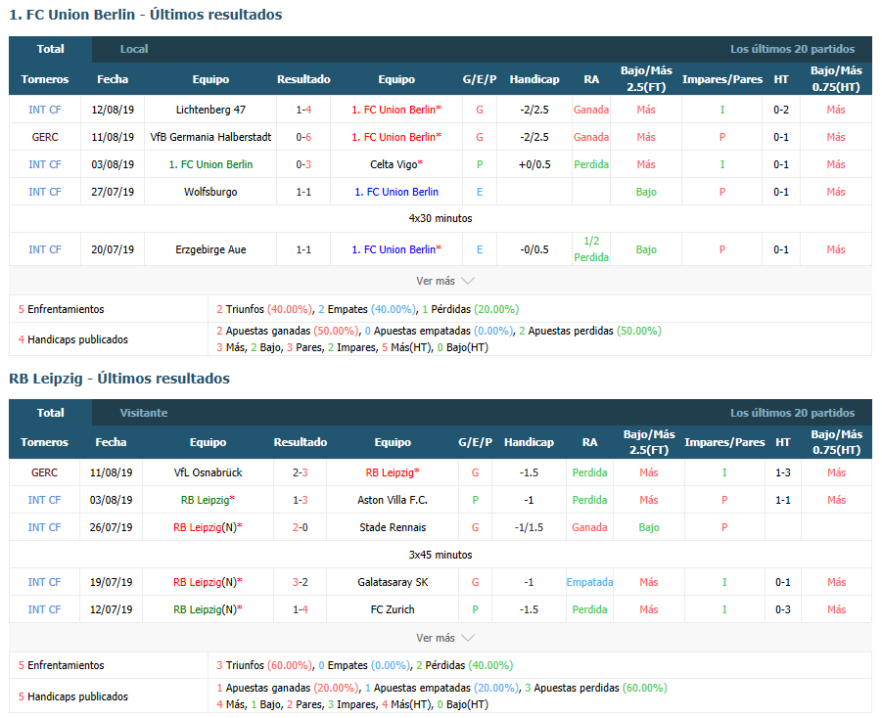Select the date 20/07/19

[113, 249]
